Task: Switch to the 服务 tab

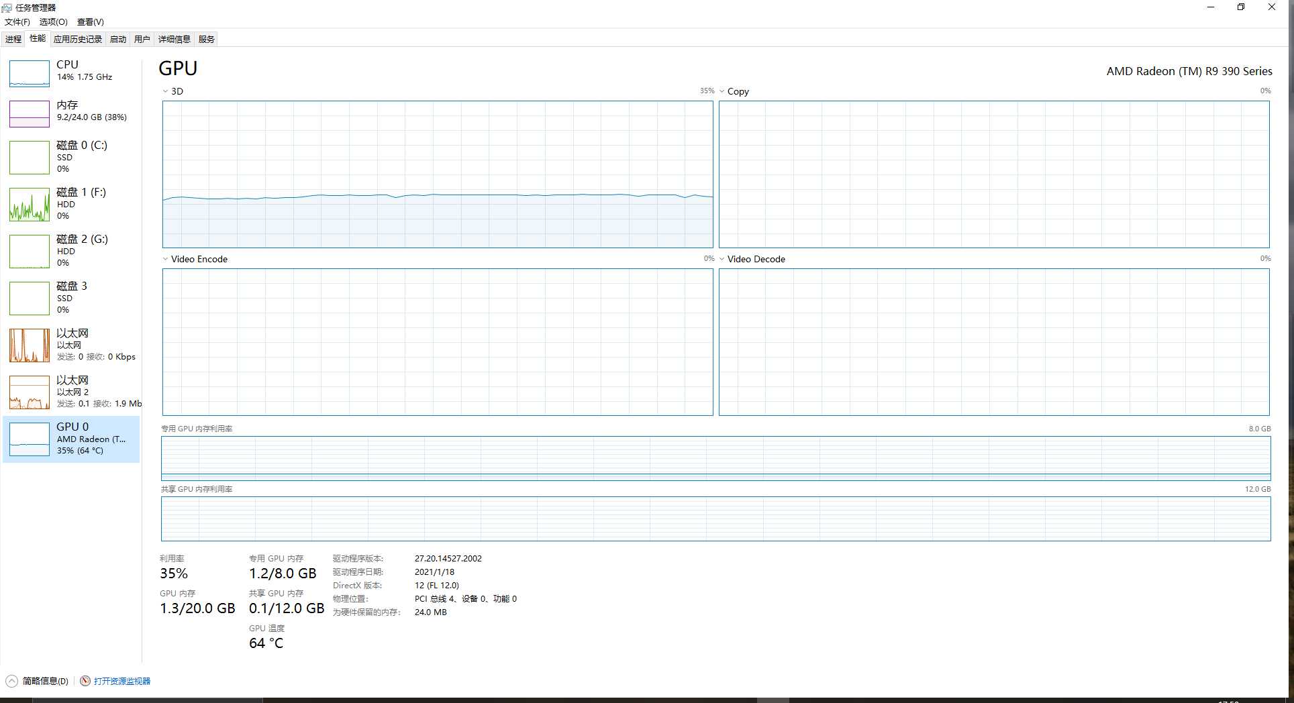Action: click(207, 39)
